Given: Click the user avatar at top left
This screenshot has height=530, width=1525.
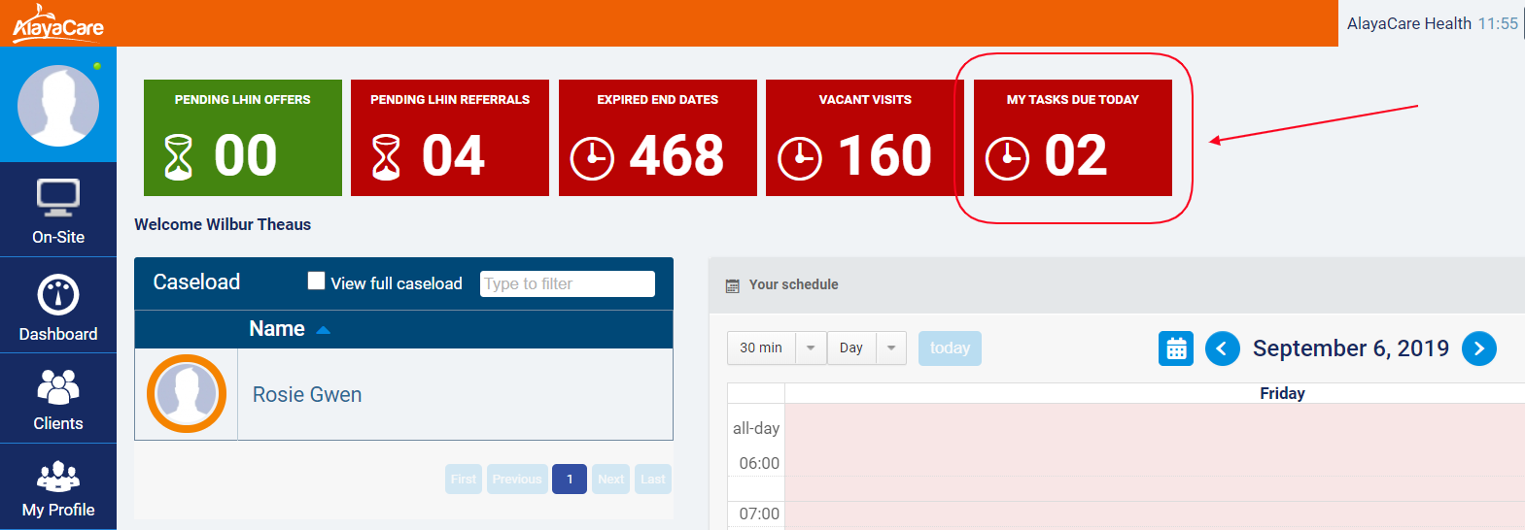Looking at the screenshot, I should coord(58,106).
